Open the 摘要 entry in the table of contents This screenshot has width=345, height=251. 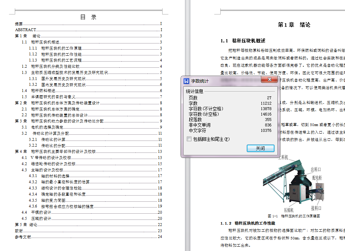[x=18, y=24]
